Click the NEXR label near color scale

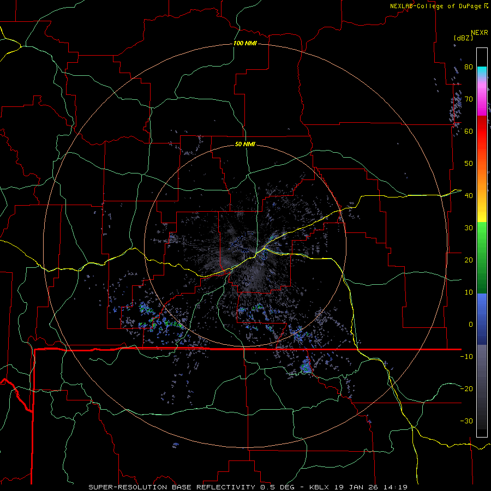480,33
